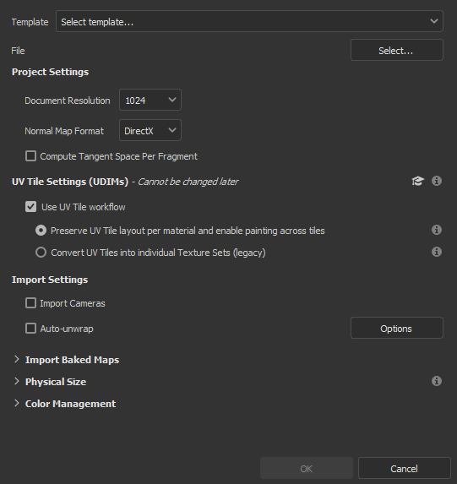The height and width of the screenshot is (484, 457).
Task: Open Auto-unwrap Options button
Action: (397, 328)
